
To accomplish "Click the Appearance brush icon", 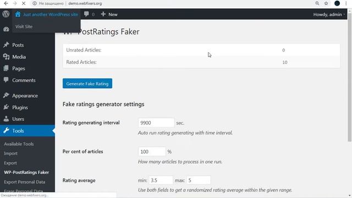I will tap(6, 95).
